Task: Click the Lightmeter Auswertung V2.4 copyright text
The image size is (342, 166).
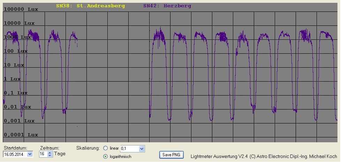Action: point(264,156)
